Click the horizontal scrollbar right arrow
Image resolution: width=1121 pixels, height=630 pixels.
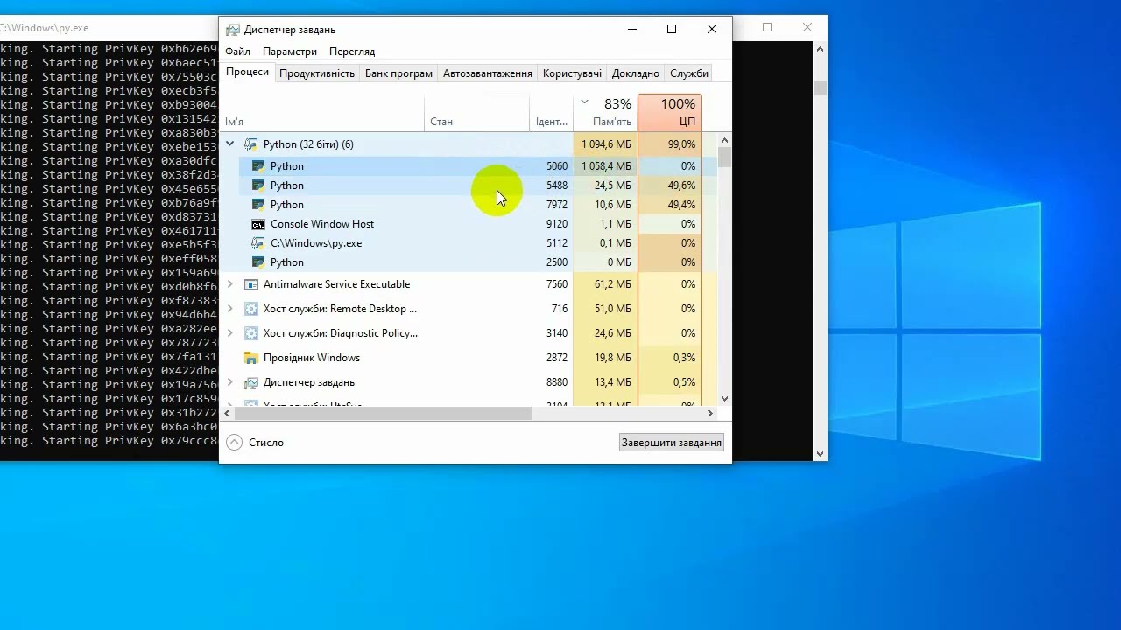pyautogui.click(x=710, y=414)
